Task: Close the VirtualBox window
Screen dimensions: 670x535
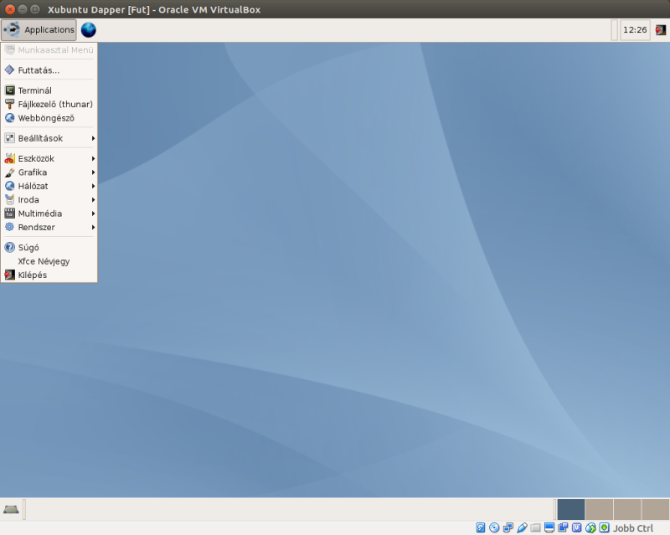Action: (10, 9)
